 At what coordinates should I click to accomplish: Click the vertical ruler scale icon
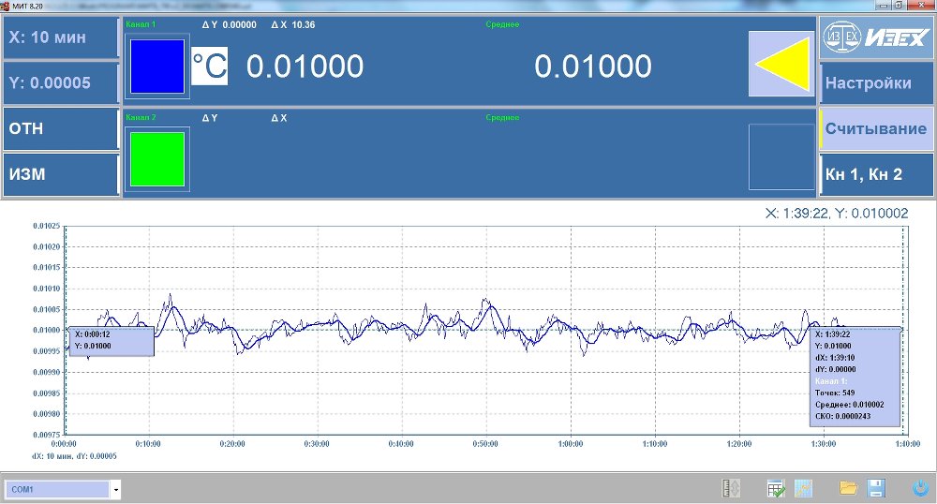point(731,488)
